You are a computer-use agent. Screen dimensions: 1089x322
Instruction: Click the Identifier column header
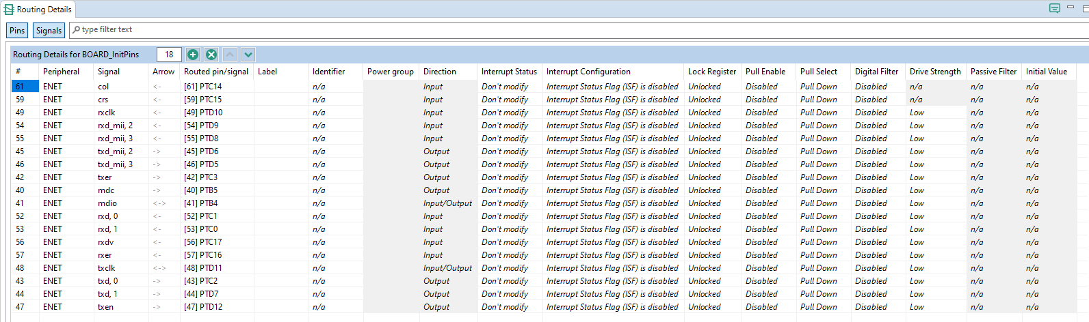point(336,71)
